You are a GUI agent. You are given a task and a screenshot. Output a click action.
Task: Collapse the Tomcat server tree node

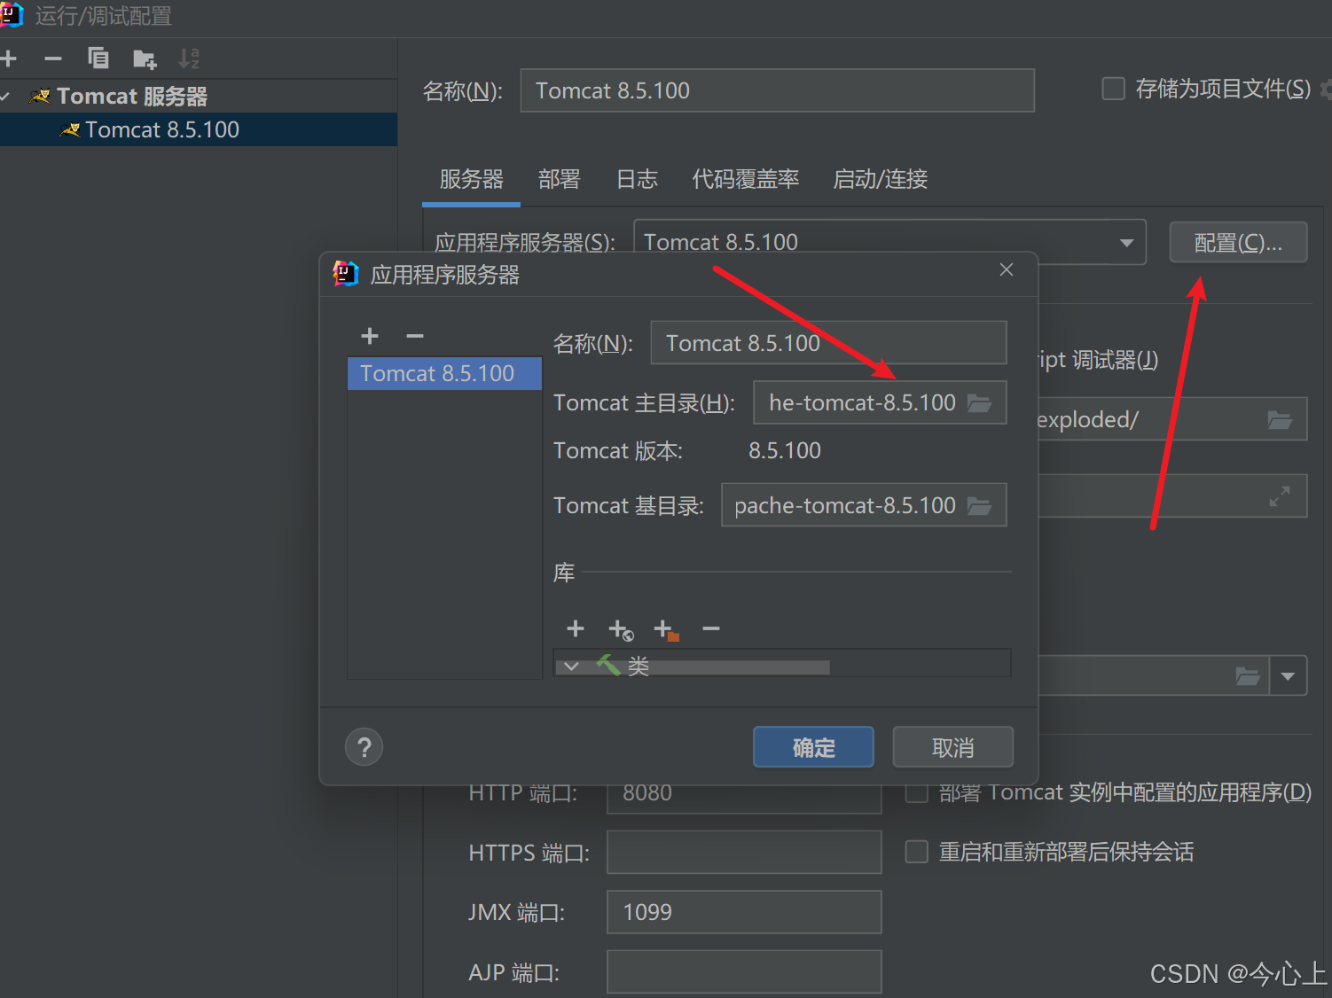pos(6,96)
